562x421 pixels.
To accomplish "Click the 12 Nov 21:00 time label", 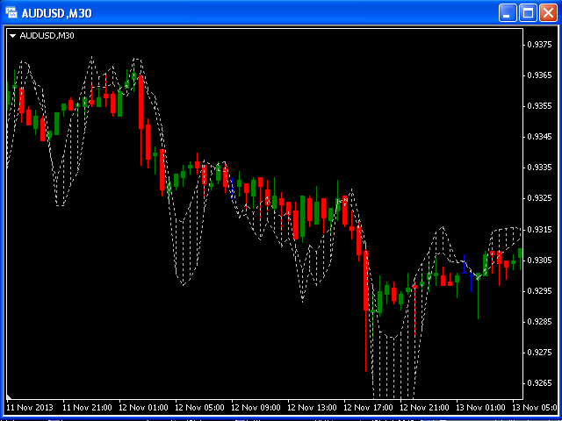I will point(425,407).
